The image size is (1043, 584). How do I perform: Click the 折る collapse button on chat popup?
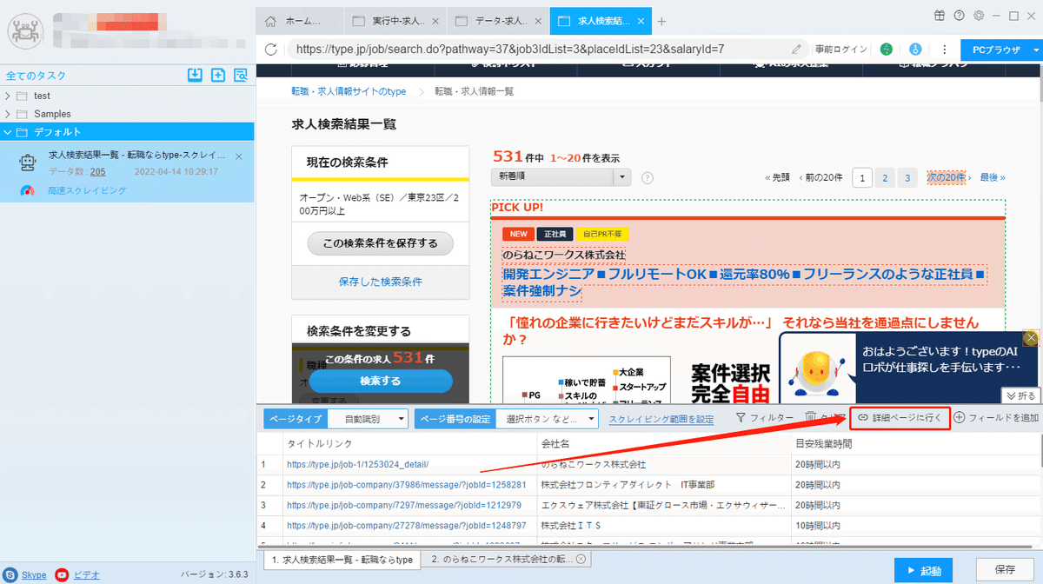pyautogui.click(x=1020, y=395)
